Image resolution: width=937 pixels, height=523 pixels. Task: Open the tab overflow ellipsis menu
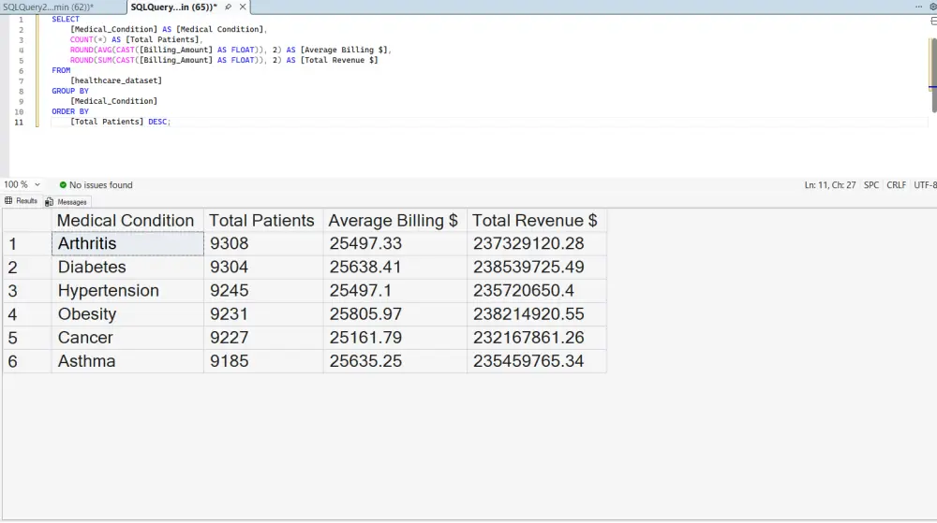tap(918, 7)
